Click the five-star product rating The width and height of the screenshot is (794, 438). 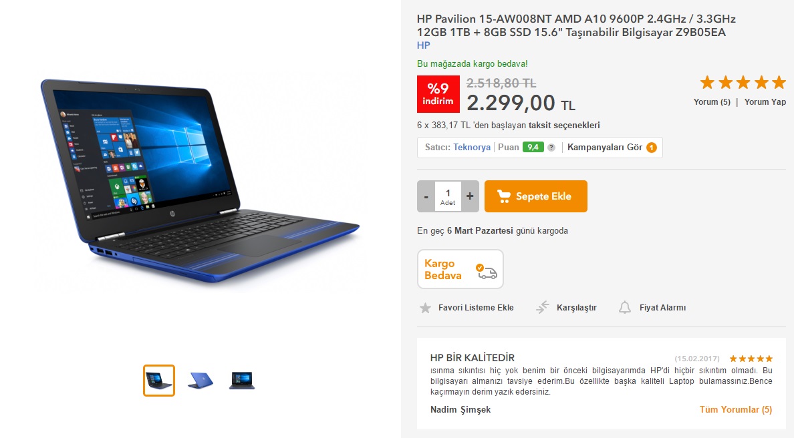click(743, 82)
